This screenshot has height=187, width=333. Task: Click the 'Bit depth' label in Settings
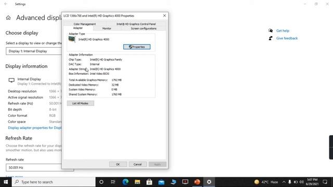[x=15, y=110]
